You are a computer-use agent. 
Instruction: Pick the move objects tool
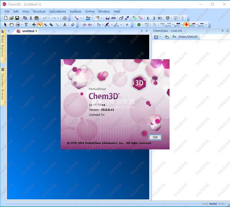coord(34,25)
